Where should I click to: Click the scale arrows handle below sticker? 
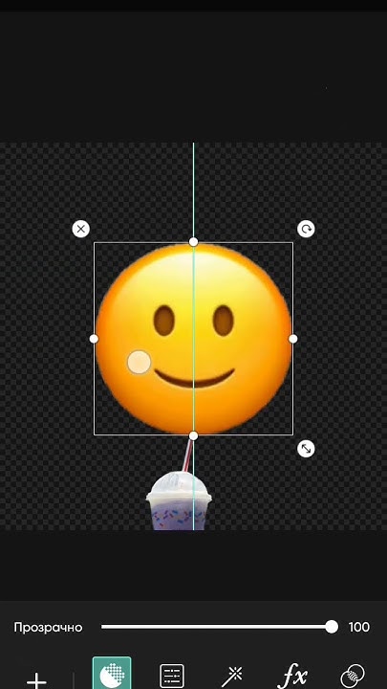306,449
